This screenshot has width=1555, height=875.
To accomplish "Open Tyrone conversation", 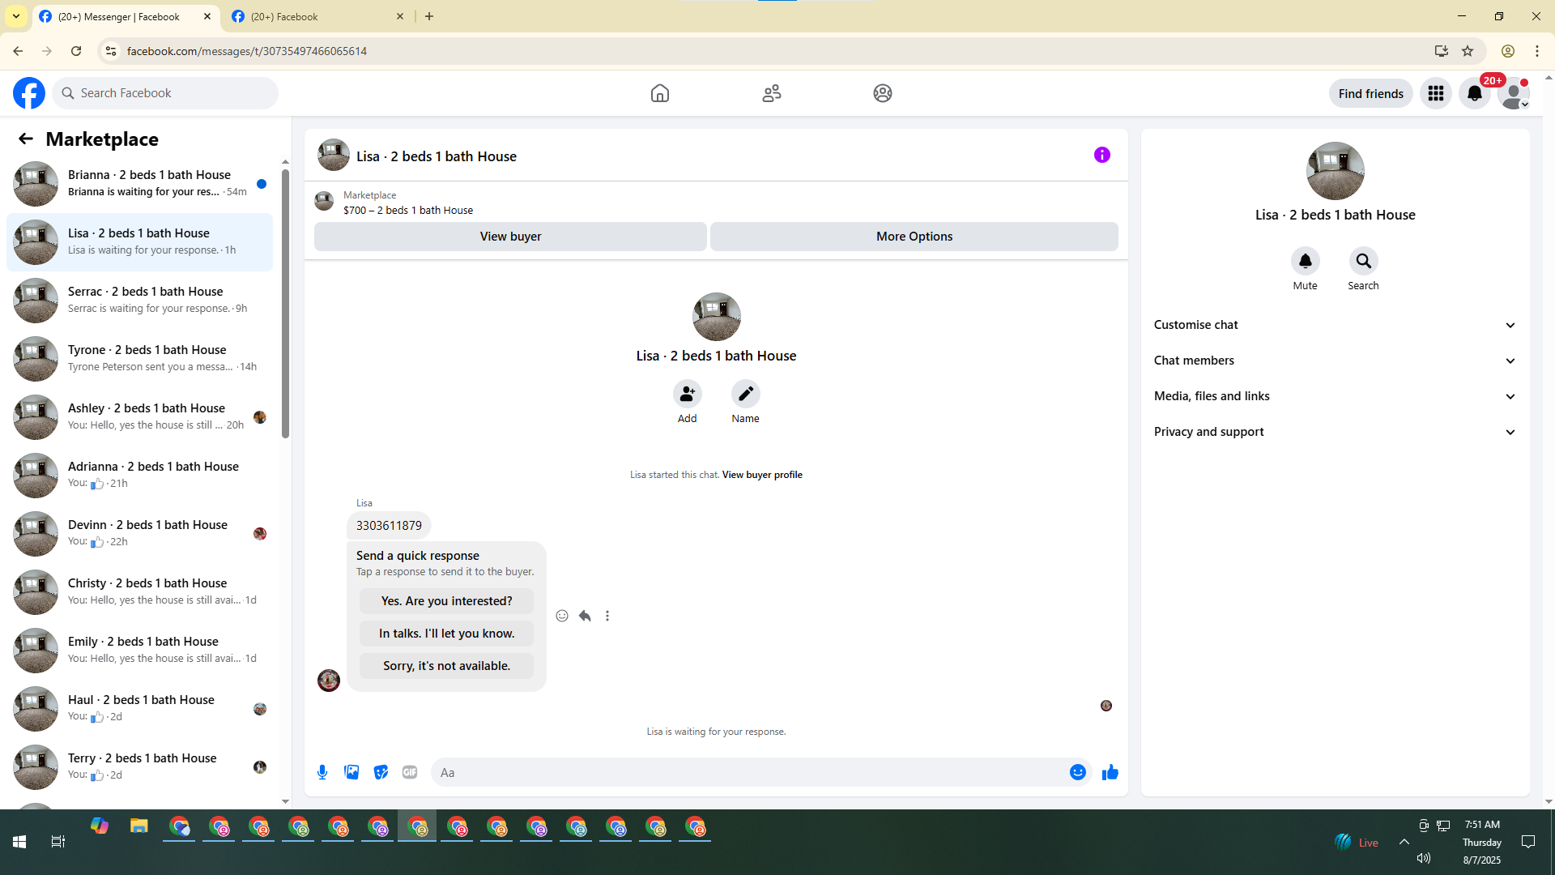I will point(139,359).
